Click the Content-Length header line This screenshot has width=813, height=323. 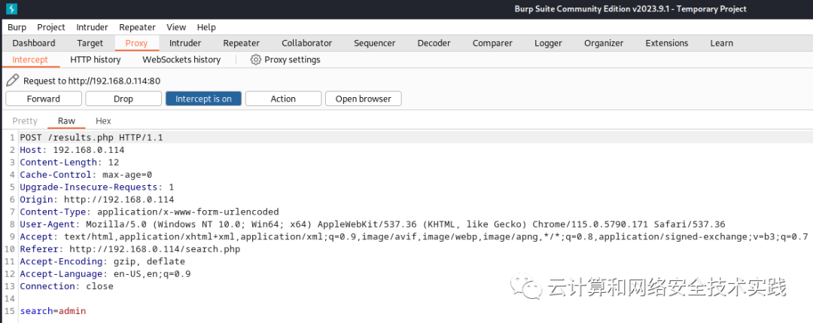pyautogui.click(x=69, y=163)
